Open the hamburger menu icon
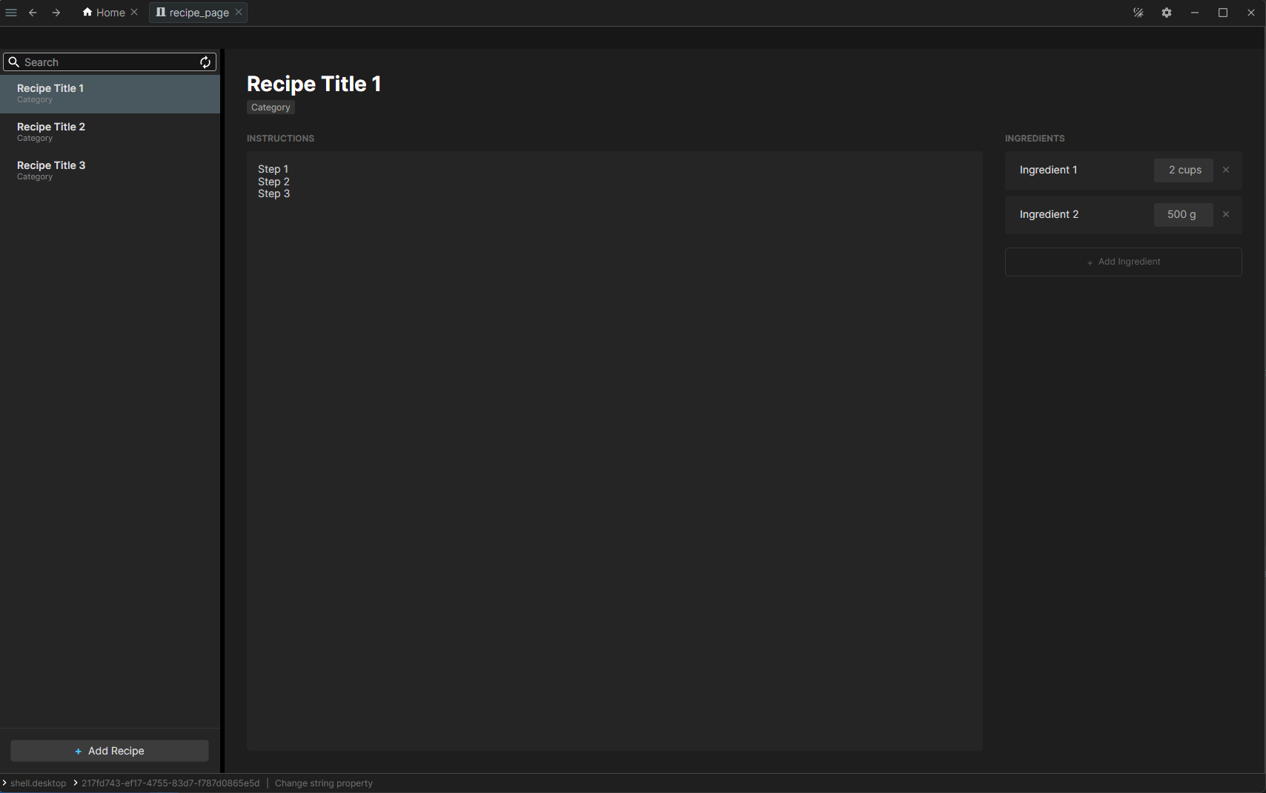This screenshot has height=793, width=1266. point(11,13)
